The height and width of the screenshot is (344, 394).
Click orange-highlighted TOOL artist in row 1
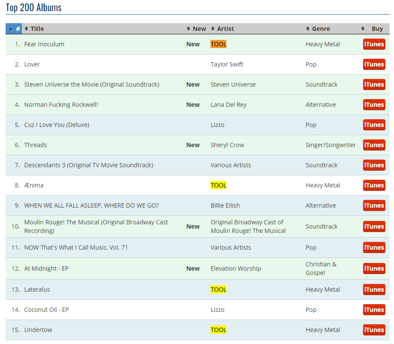point(218,44)
